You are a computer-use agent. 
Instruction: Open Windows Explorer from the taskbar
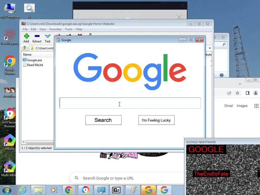click(x=38, y=190)
